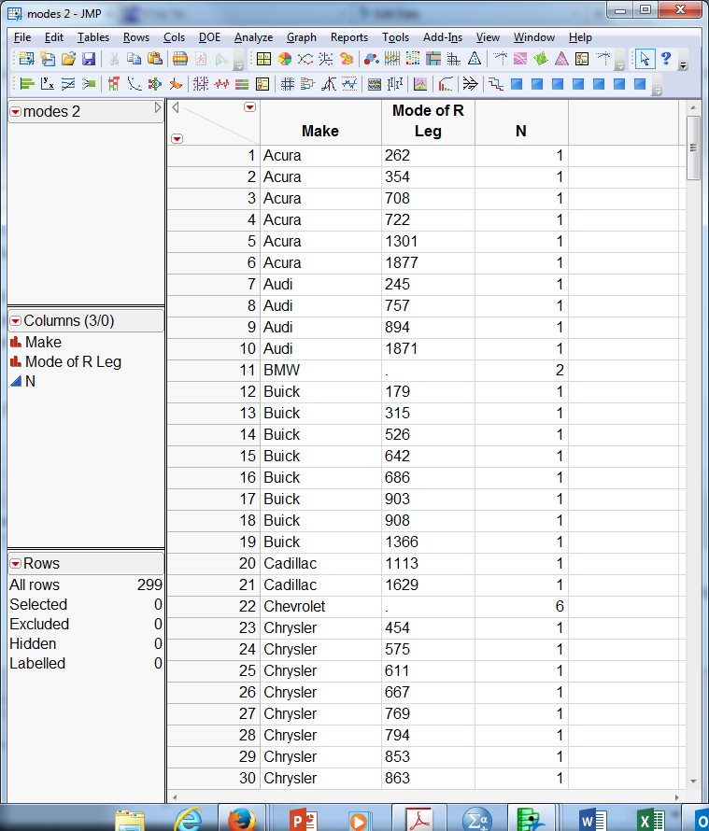
Task: Launch the Distribution platform icon
Action: (x=26, y=84)
